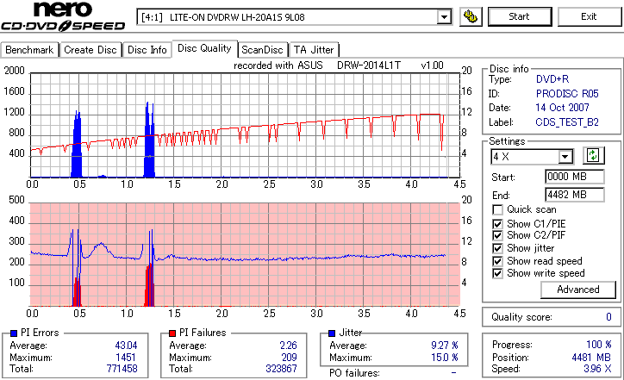Expand the 4 X speed dropdown
This screenshot has width=624, height=380.
[565, 157]
